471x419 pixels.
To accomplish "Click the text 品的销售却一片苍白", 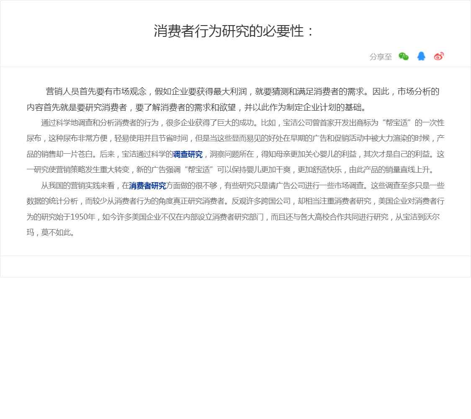I will (x=59, y=154).
